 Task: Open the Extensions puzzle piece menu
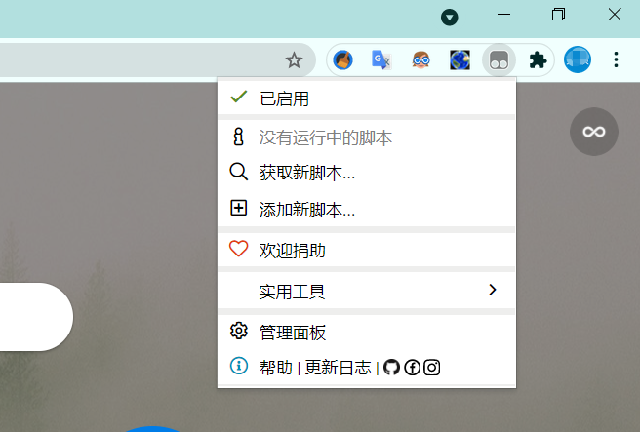(538, 60)
